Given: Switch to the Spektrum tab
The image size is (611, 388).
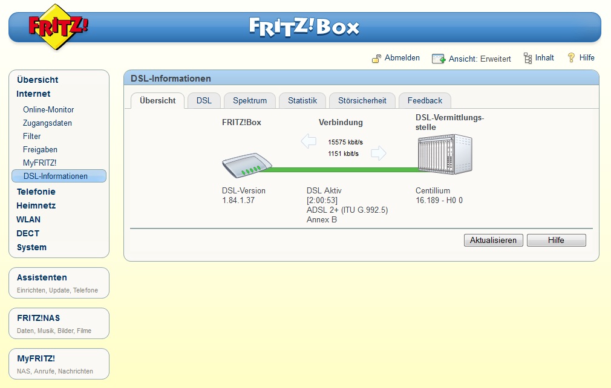Looking at the screenshot, I should click(x=250, y=100).
